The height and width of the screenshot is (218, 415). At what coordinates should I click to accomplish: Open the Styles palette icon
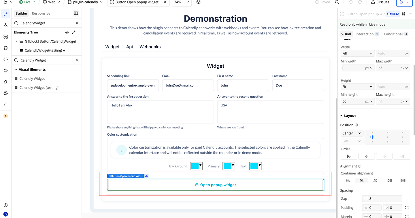[x=5, y=71]
